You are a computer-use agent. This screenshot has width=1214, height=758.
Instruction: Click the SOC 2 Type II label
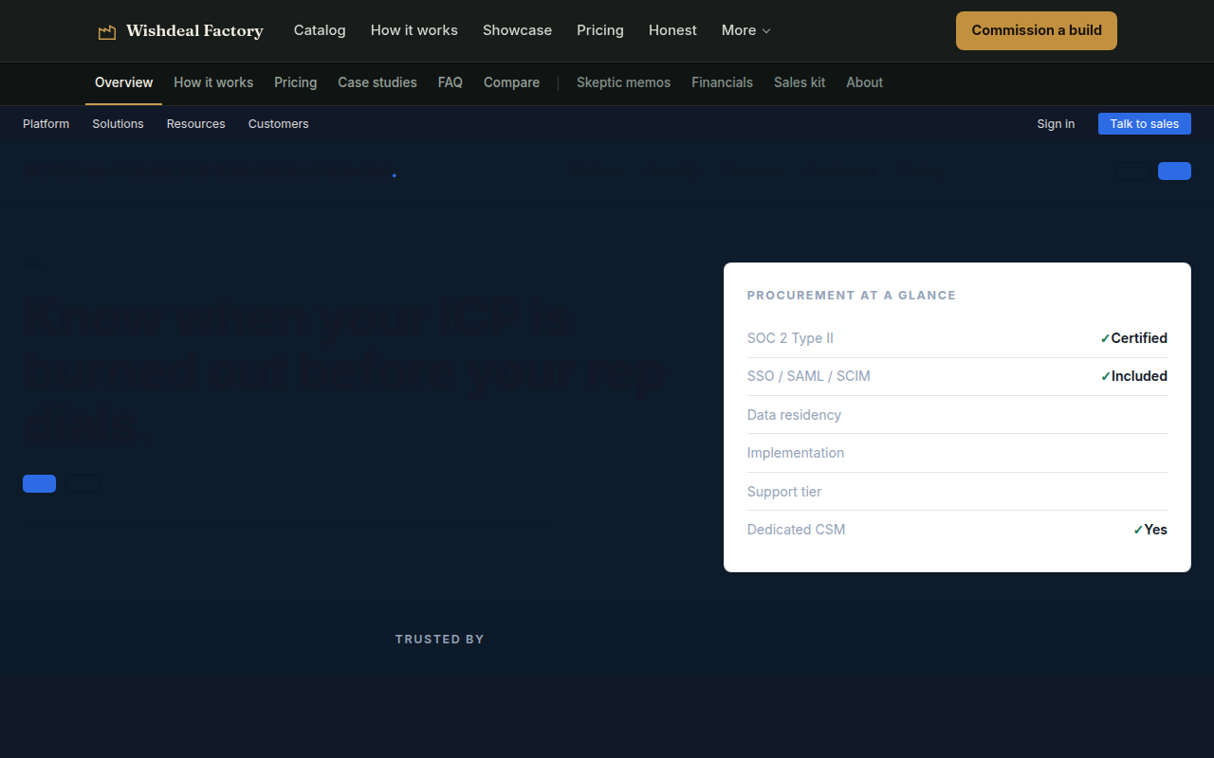(790, 338)
